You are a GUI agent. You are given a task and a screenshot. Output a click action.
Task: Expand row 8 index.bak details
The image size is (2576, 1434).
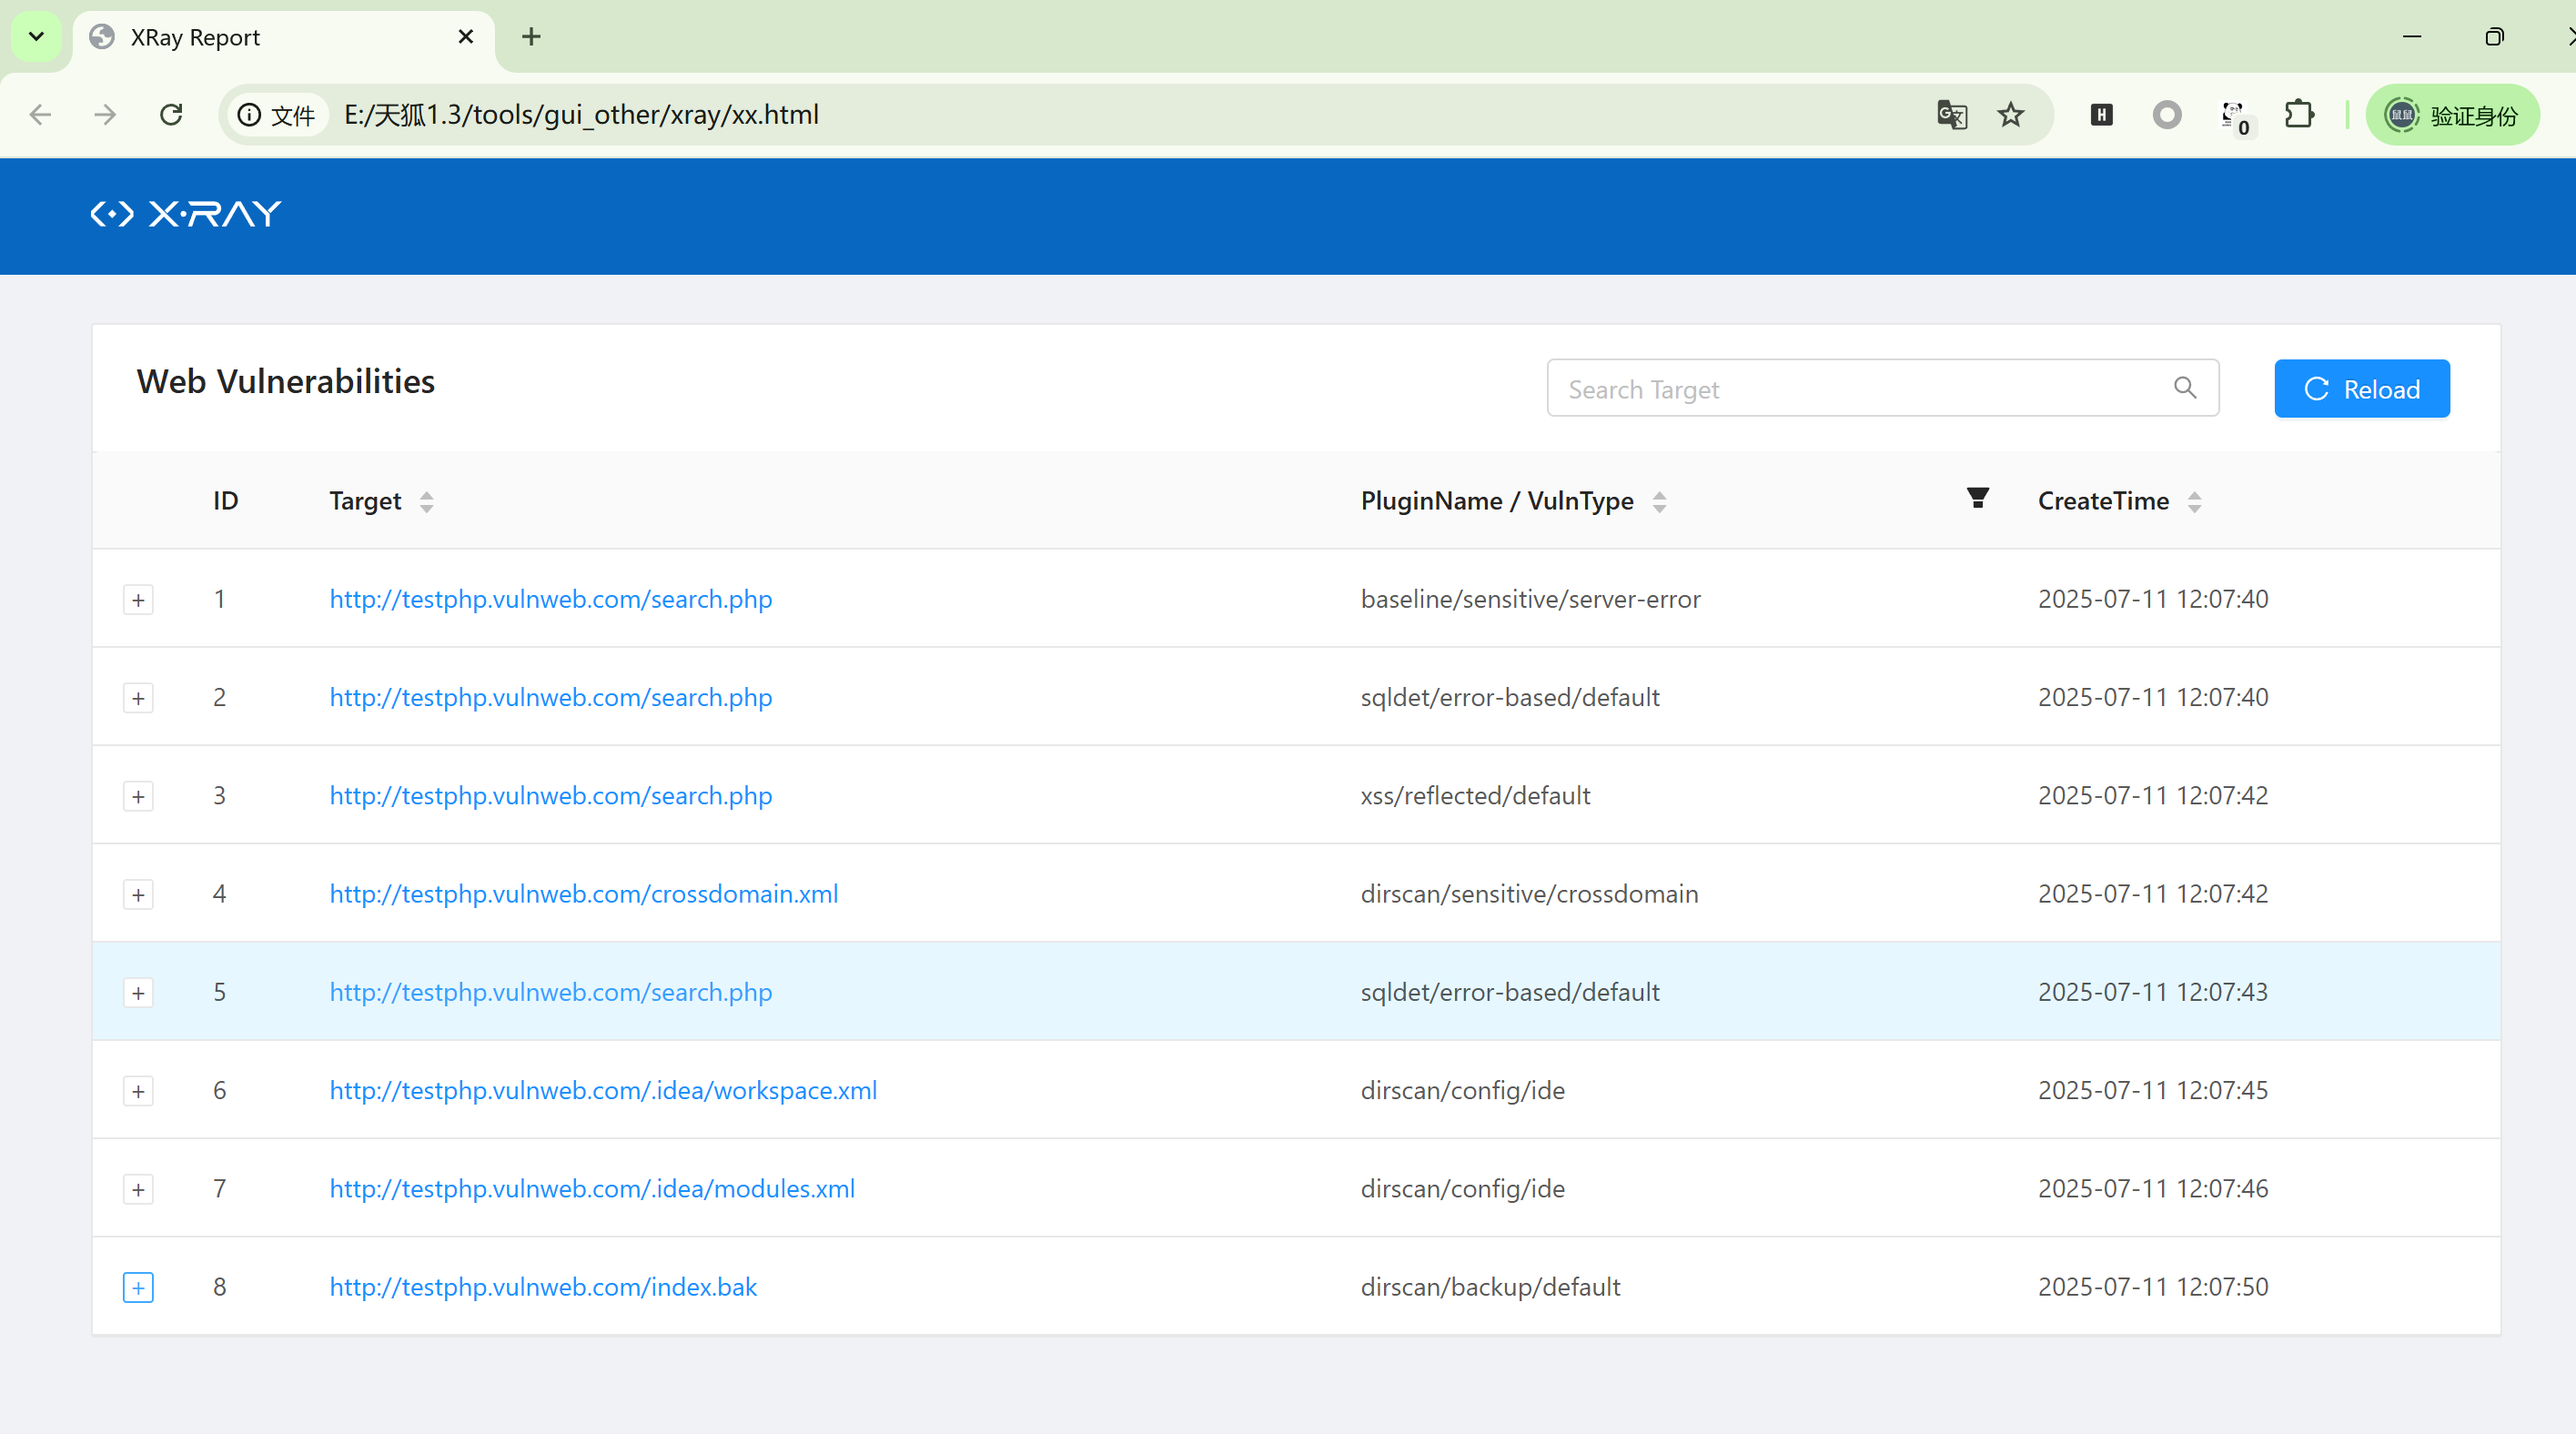click(138, 1288)
